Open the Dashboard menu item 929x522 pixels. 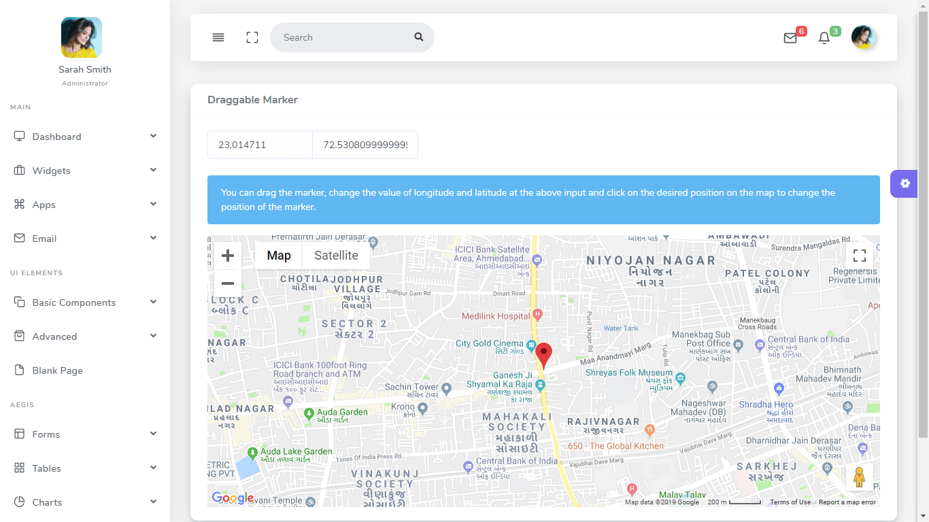(x=85, y=137)
